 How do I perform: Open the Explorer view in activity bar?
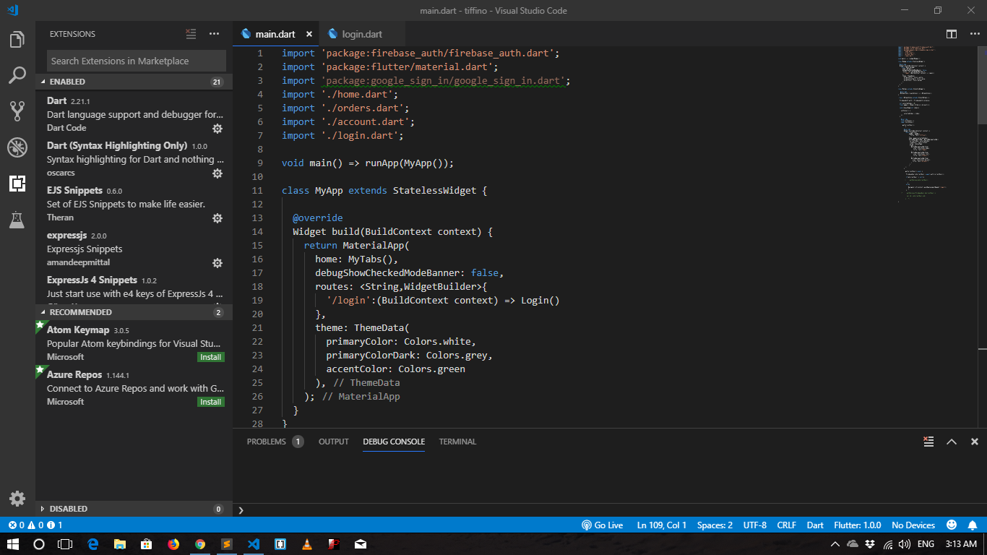(17, 40)
